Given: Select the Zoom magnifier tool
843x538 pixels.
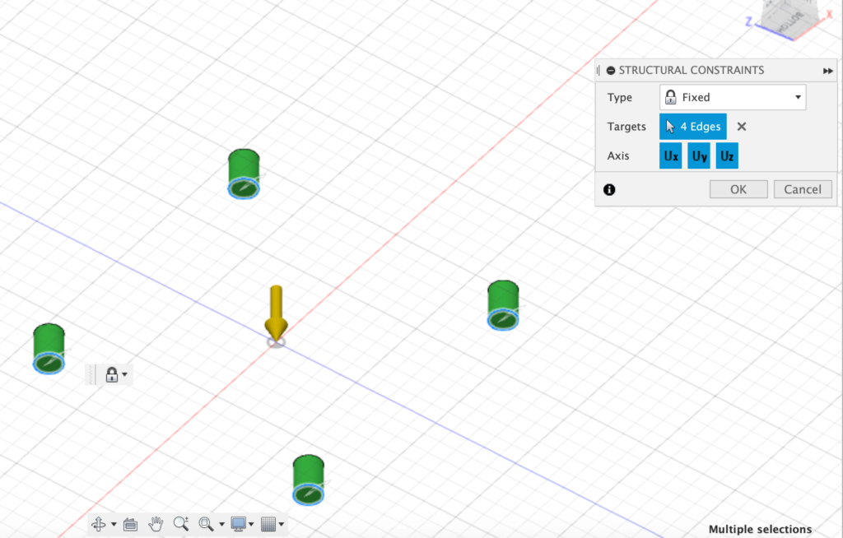Looking at the screenshot, I should [x=181, y=524].
